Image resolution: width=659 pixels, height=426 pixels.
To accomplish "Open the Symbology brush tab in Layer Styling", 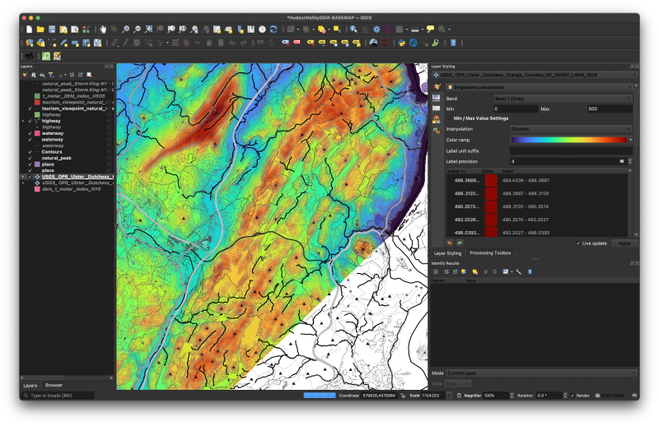I will pos(437,87).
